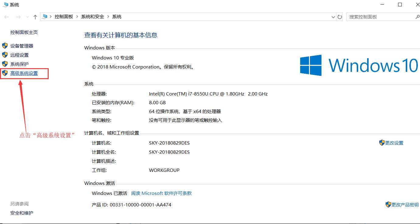Click the Forward navigation arrow
The image size is (420, 224).
pos(18,17)
